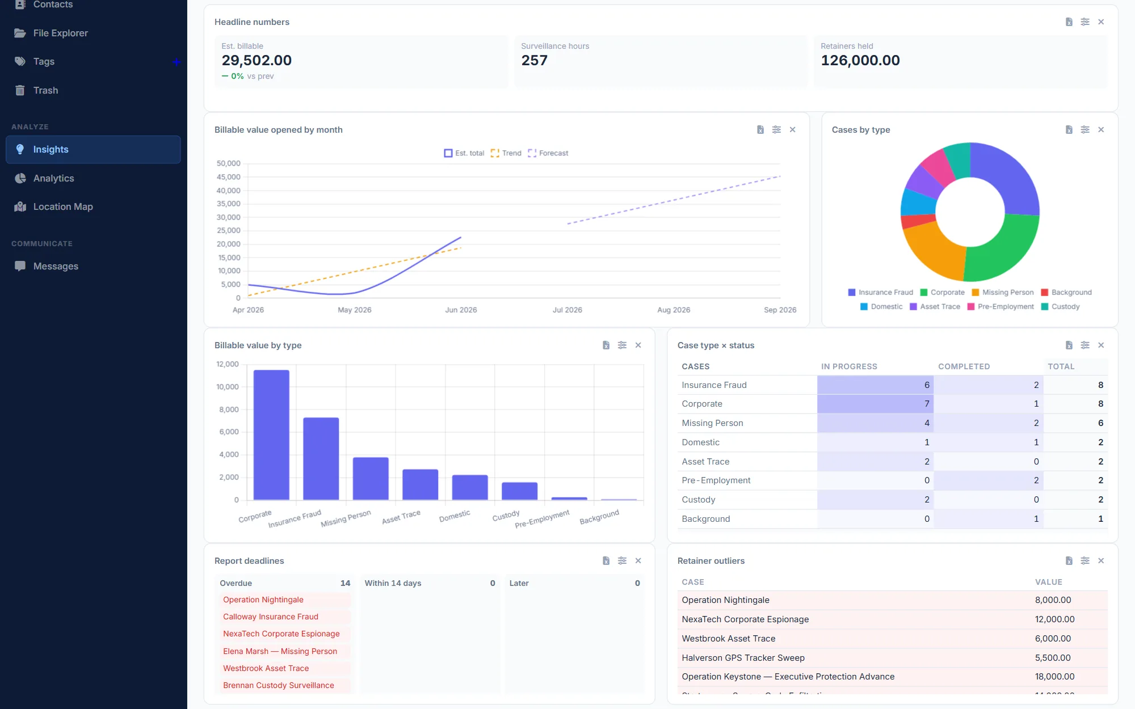Select Missing Person row in status table
Screen dimensions: 1135x709
(893, 423)
